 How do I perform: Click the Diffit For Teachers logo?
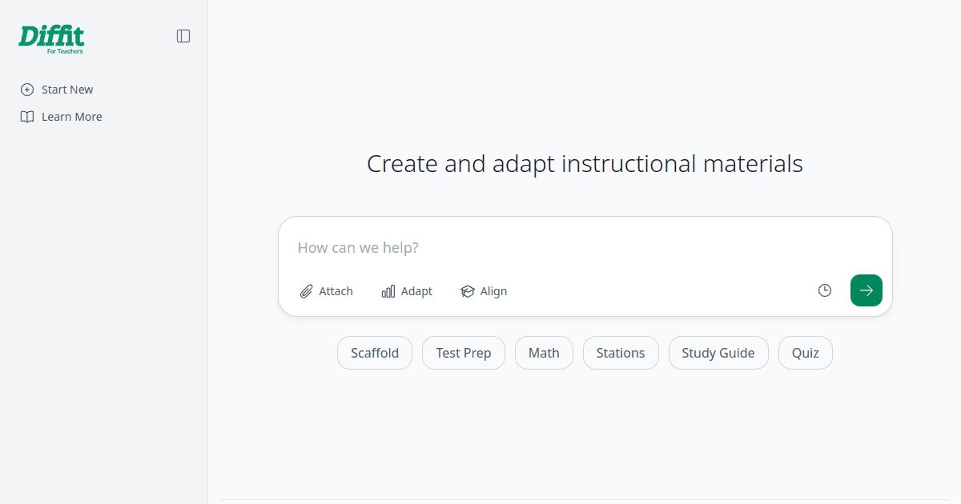point(51,39)
